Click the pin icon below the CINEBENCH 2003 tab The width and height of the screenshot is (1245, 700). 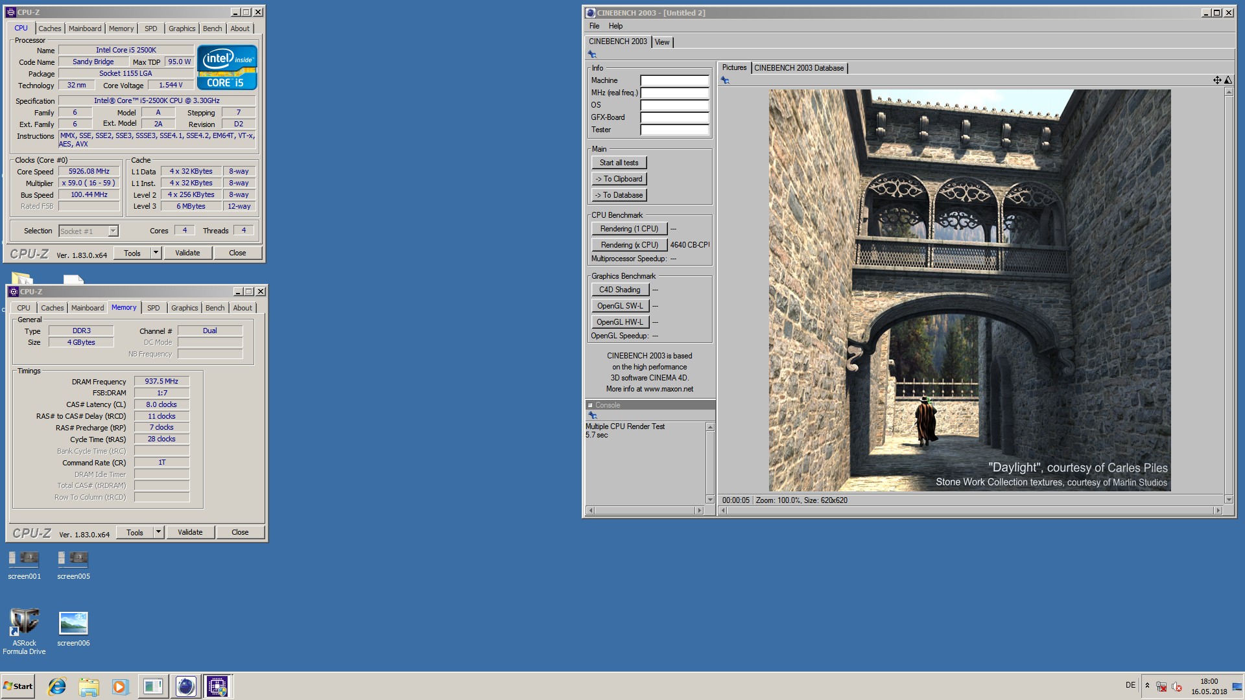tap(592, 54)
